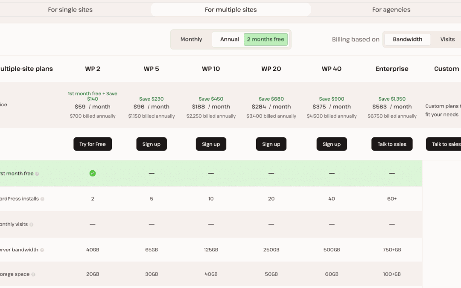Click the green checkmark in WP 2 column
This screenshot has height=288, width=461.
coord(93,173)
